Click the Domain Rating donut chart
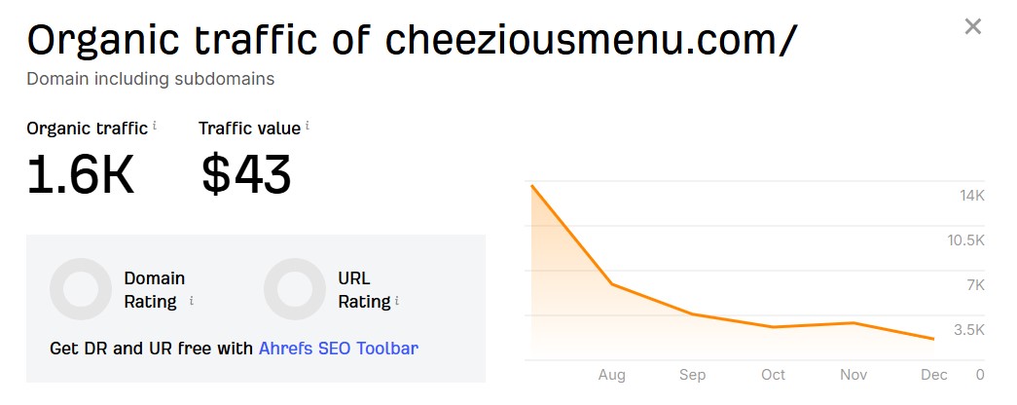The image size is (1017, 405). pos(81,289)
